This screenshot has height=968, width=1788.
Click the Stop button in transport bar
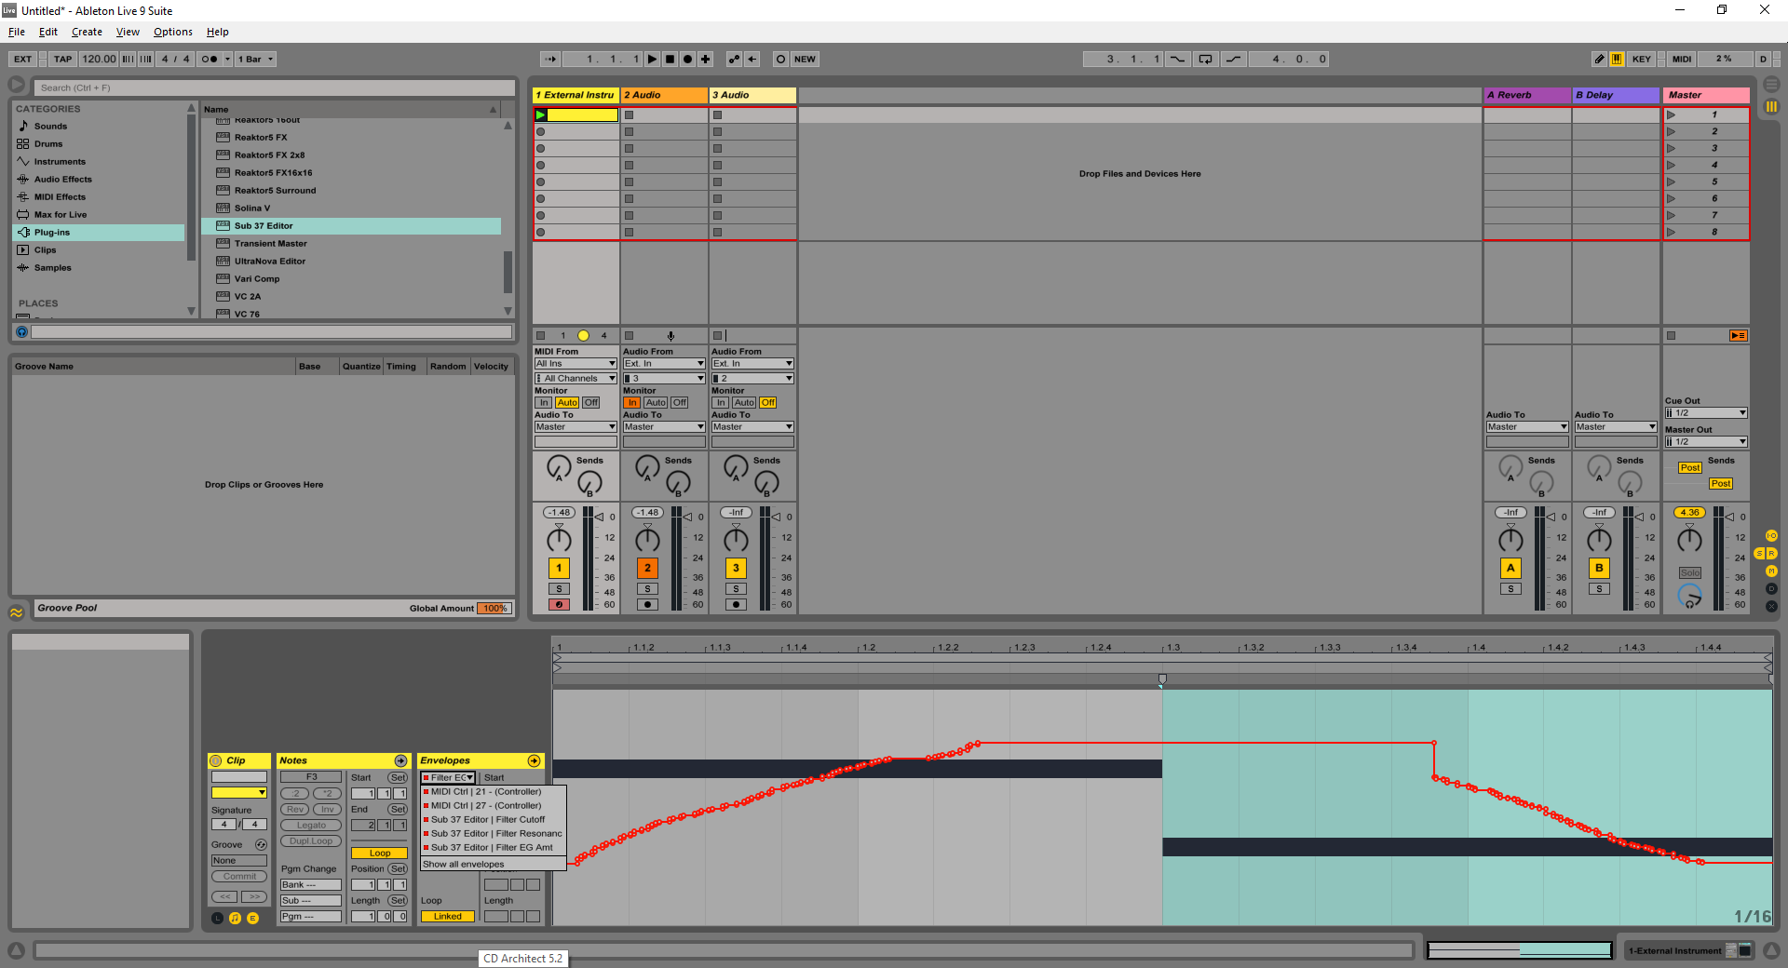670,59
